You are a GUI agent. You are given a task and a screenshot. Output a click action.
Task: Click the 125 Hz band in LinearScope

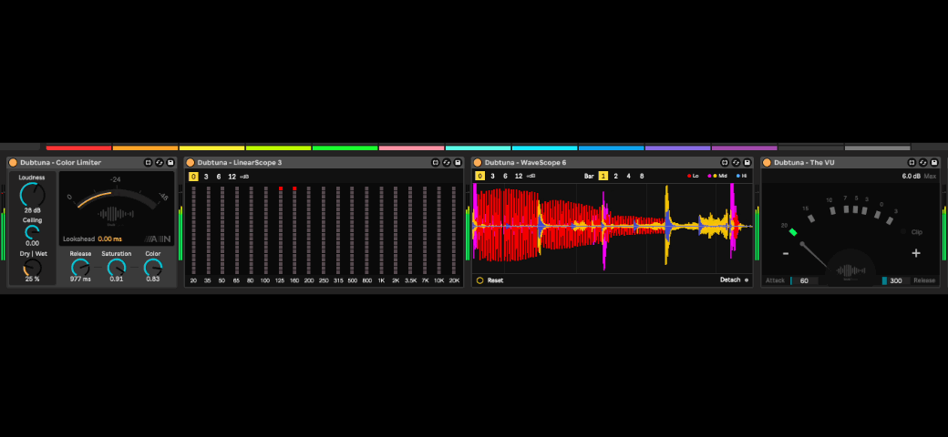click(x=281, y=231)
